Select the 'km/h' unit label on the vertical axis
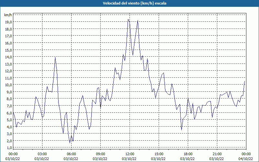This screenshot has height=162, width=259. 8,15
